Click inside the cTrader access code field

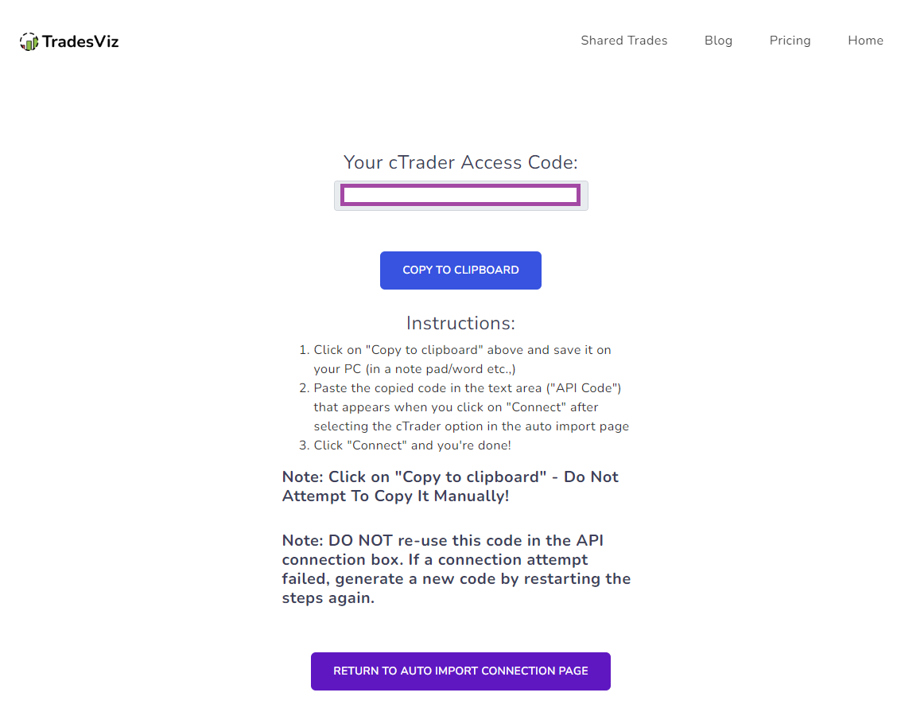pos(460,195)
